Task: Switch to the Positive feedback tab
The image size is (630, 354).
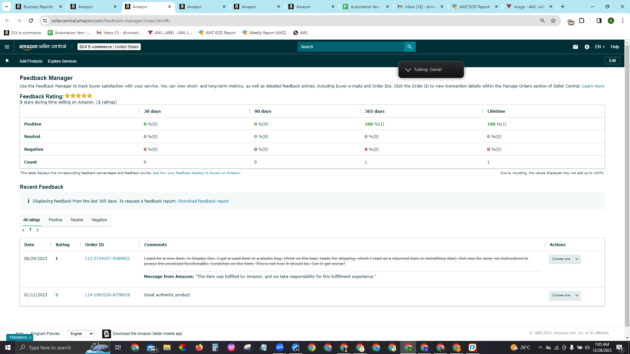Action: [55, 220]
